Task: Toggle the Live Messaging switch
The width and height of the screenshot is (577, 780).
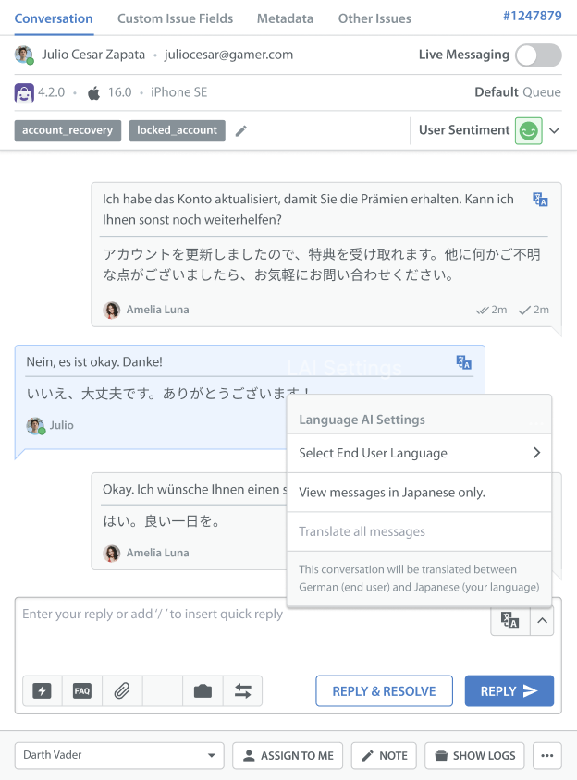Action: (538, 55)
